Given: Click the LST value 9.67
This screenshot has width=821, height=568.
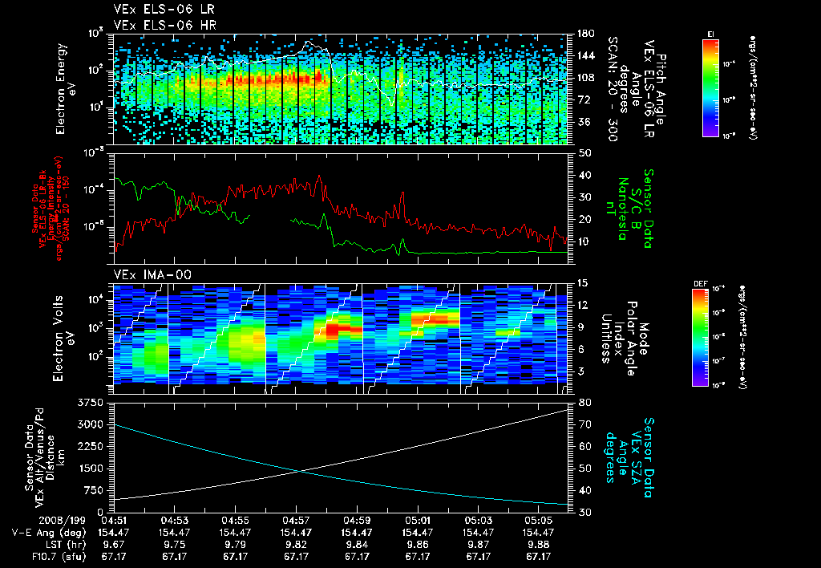Looking at the screenshot, I should 114,545.
